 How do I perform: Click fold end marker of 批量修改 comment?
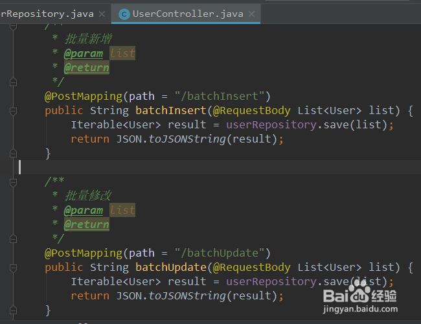13,239
